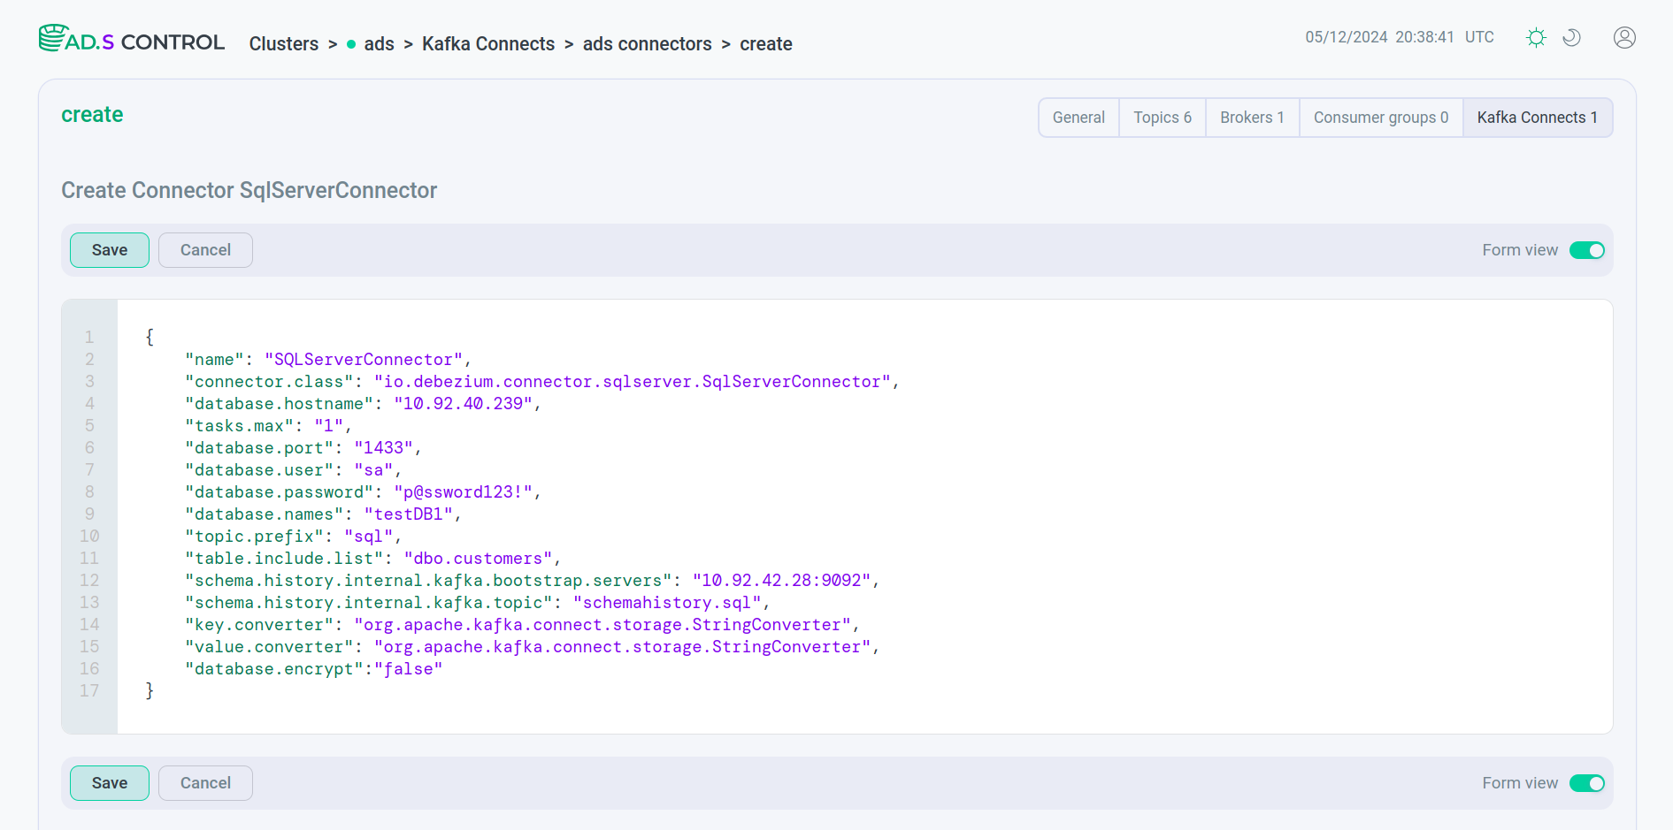The width and height of the screenshot is (1673, 830).
Task: Open the user profile icon
Action: (x=1624, y=37)
